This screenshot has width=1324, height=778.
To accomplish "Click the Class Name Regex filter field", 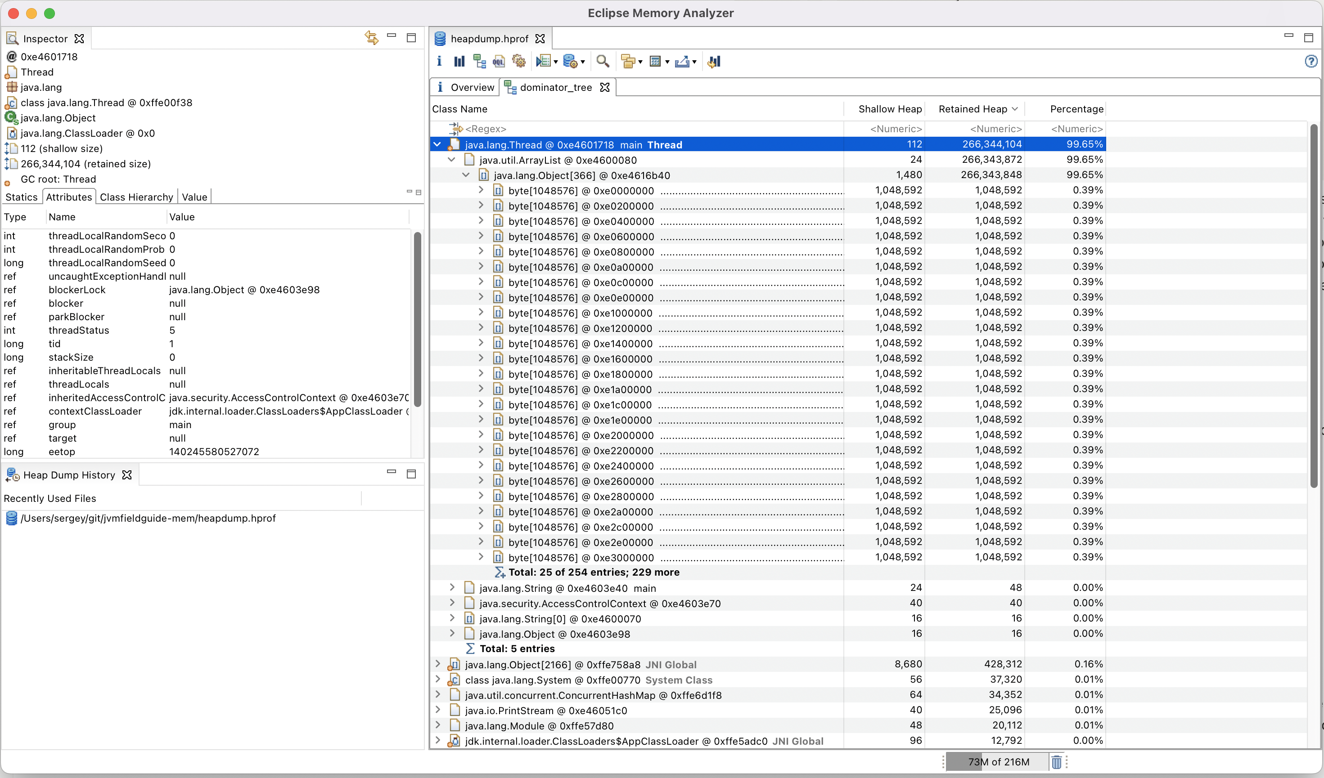I will pos(637,129).
